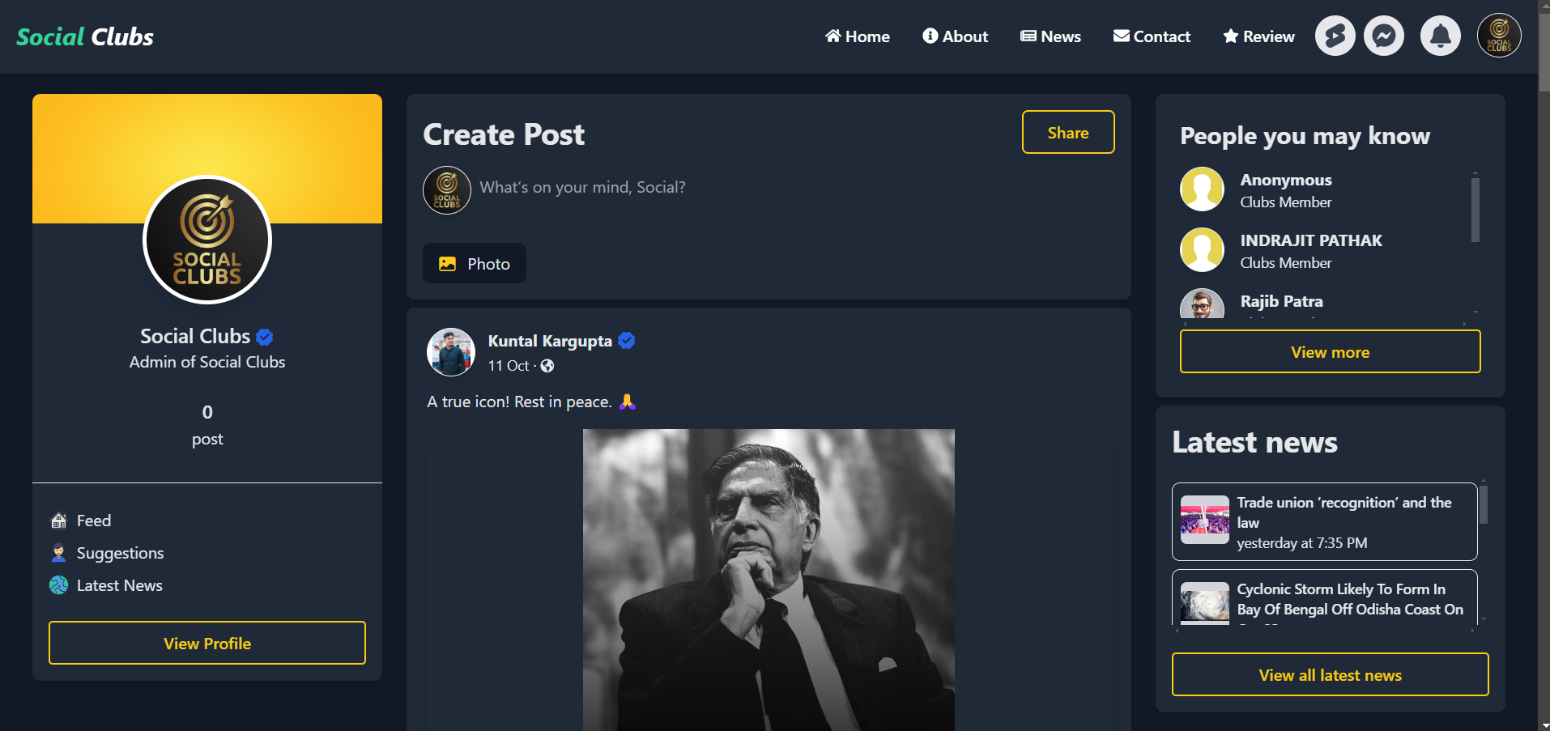Viewport: 1550px width, 731px height.
Task: Open News from the navigation bar
Action: [x=1050, y=36]
